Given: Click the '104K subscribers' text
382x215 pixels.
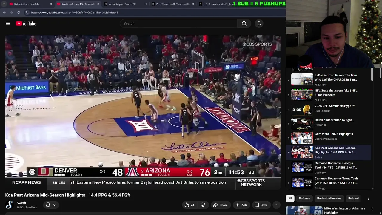Looking at the screenshot, I should (x=27, y=208).
